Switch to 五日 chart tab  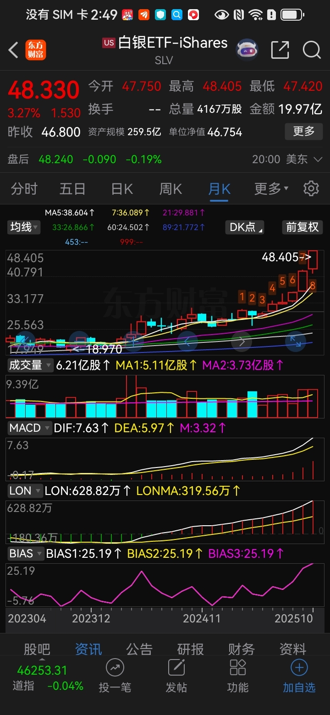point(72,188)
